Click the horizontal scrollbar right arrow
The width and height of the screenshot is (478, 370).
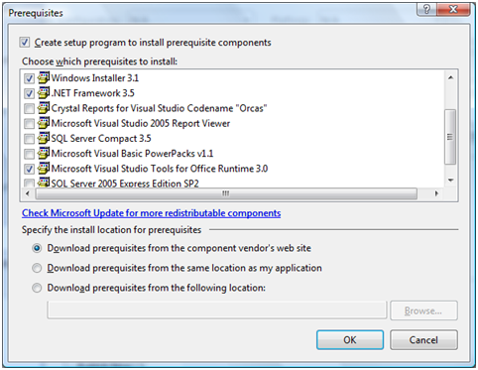(x=436, y=193)
